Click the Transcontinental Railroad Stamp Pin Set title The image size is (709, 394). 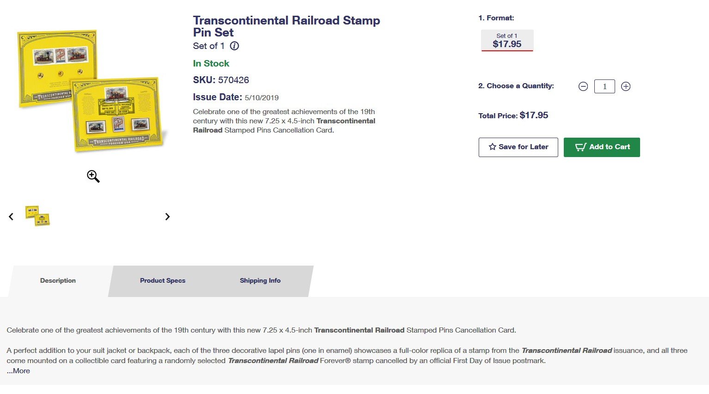286,26
